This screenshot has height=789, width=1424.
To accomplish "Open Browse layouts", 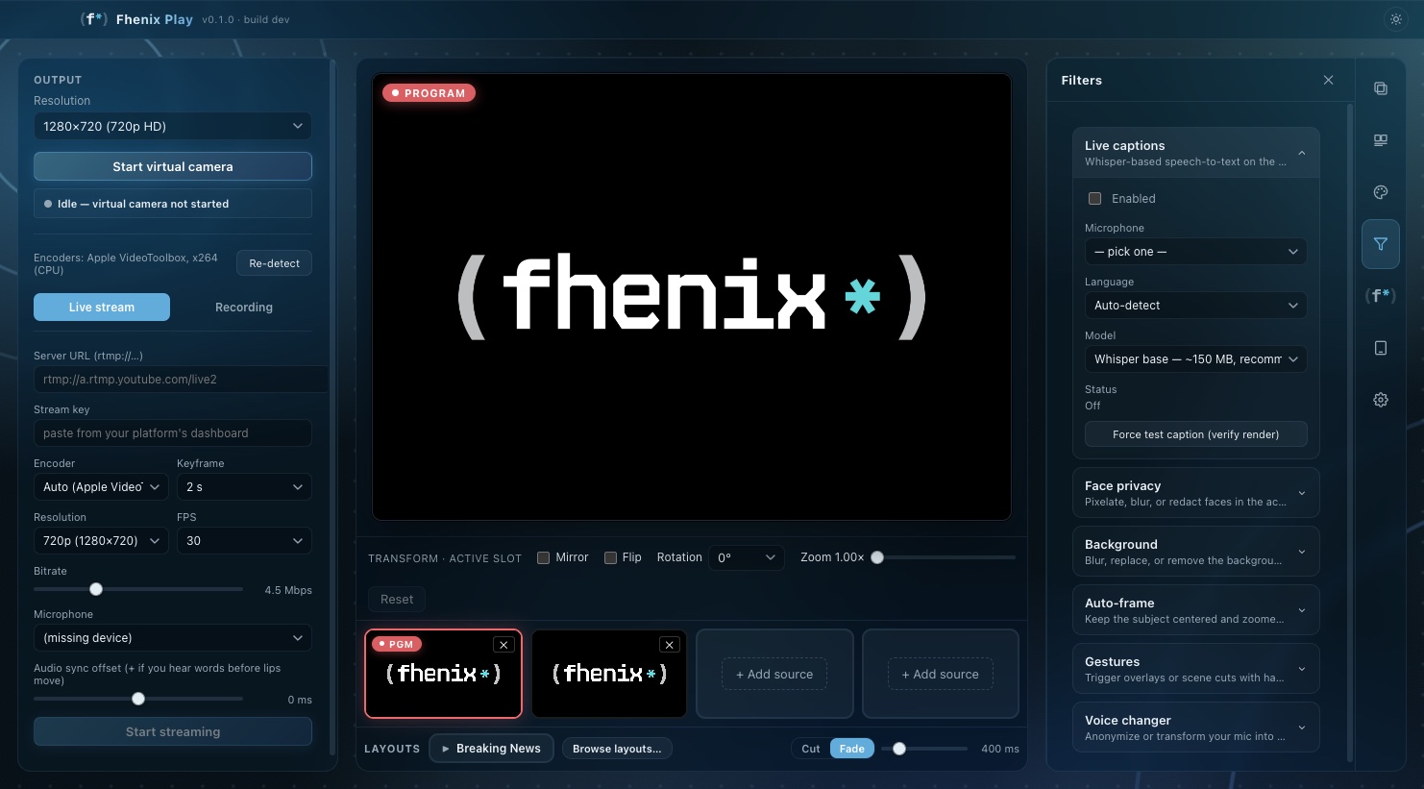I will pos(617,749).
